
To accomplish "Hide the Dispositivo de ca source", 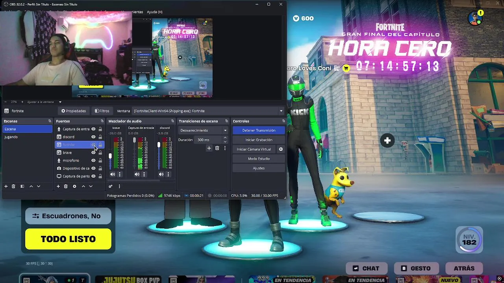I will pyautogui.click(x=93, y=168).
